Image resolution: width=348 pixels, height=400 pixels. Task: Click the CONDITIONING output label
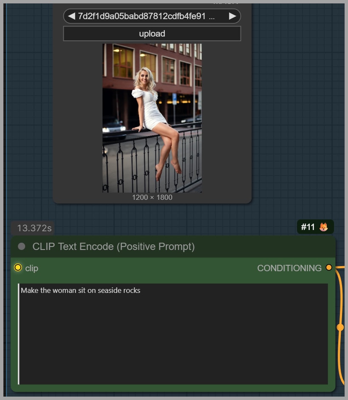pos(289,268)
